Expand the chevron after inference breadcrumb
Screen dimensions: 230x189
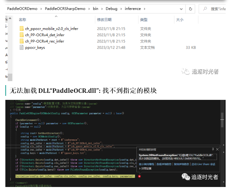click(145, 9)
